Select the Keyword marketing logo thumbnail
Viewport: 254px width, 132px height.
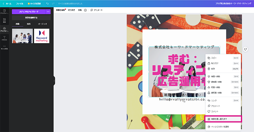pyautogui.click(x=42, y=36)
